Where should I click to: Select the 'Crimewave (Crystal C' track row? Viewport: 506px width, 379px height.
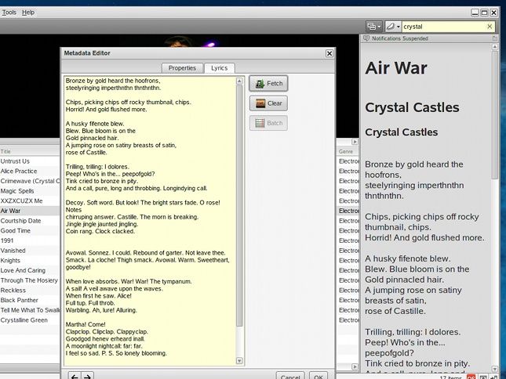coord(30,181)
